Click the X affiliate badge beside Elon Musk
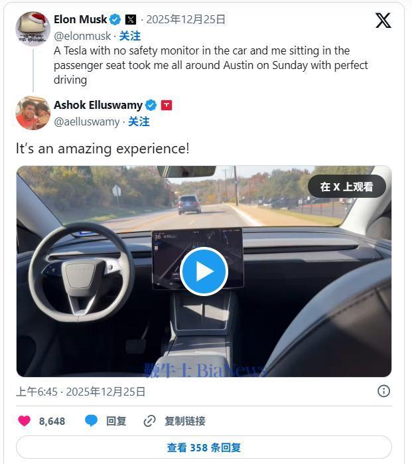Image resolution: width=412 pixels, height=464 pixels. point(131,19)
